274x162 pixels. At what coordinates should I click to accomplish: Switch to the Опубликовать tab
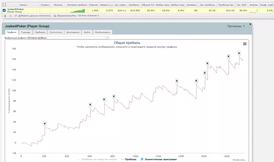click(x=103, y=32)
